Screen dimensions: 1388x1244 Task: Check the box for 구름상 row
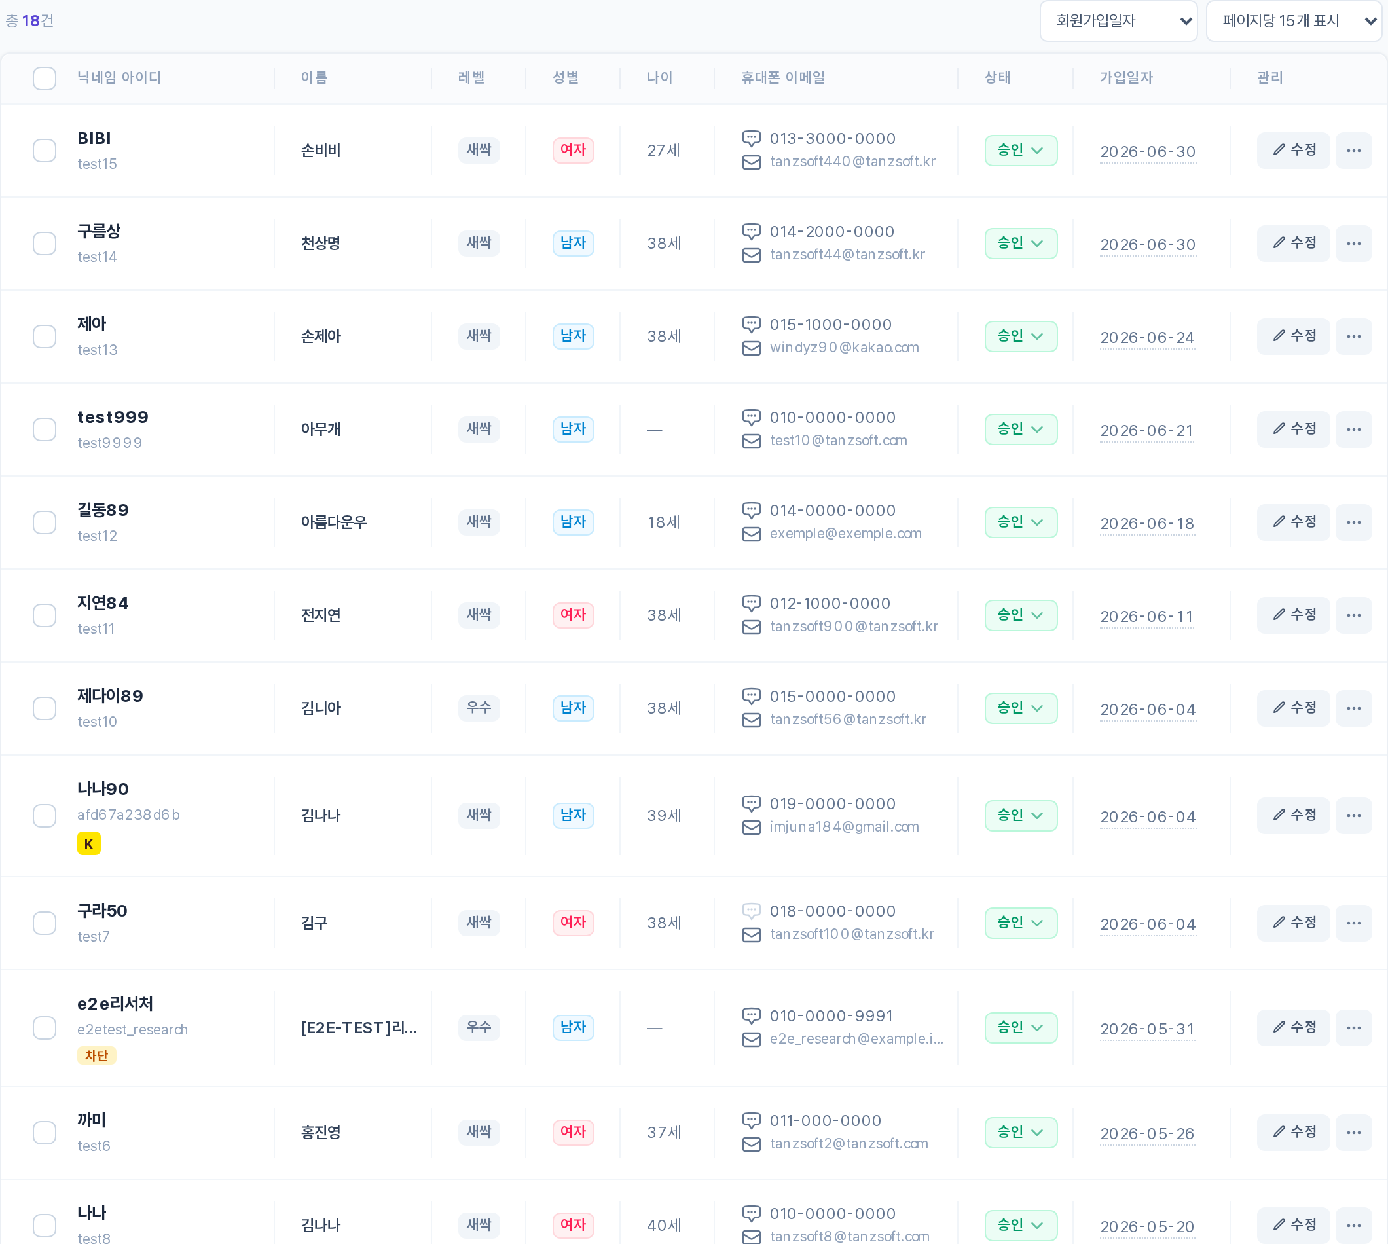coord(45,244)
